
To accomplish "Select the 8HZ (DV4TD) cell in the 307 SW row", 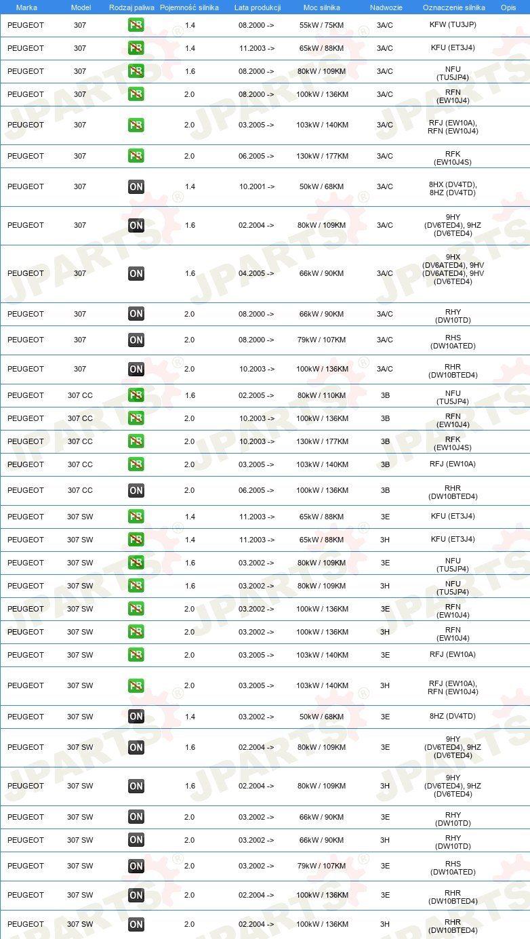I will (453, 717).
